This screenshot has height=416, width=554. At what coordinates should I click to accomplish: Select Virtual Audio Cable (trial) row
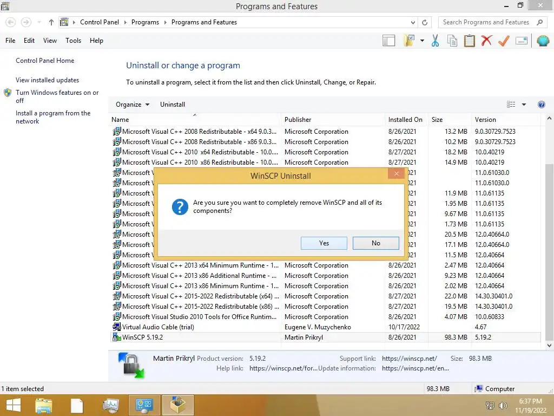tap(325, 327)
